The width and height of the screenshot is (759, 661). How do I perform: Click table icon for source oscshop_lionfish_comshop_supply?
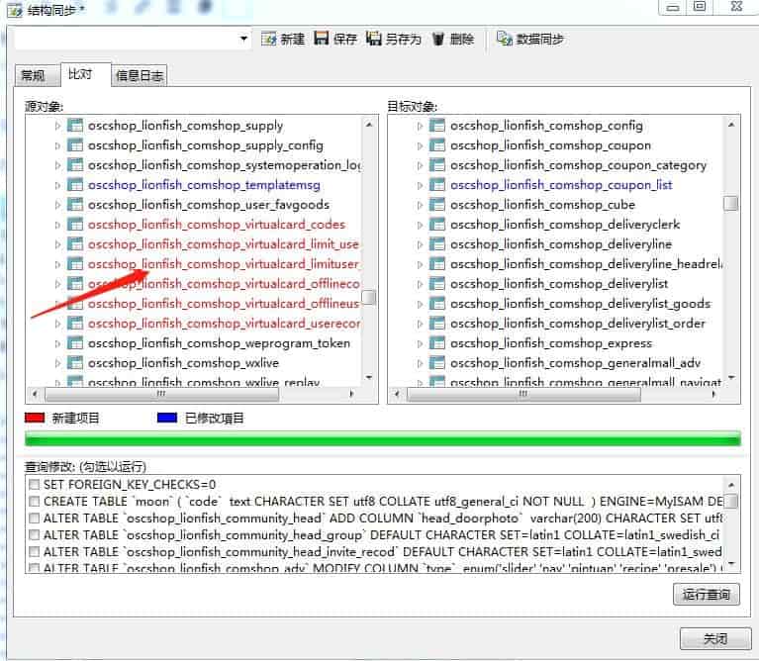point(75,126)
